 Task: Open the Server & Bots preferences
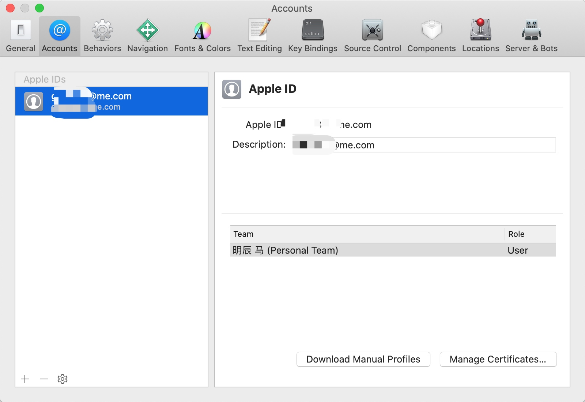point(531,36)
